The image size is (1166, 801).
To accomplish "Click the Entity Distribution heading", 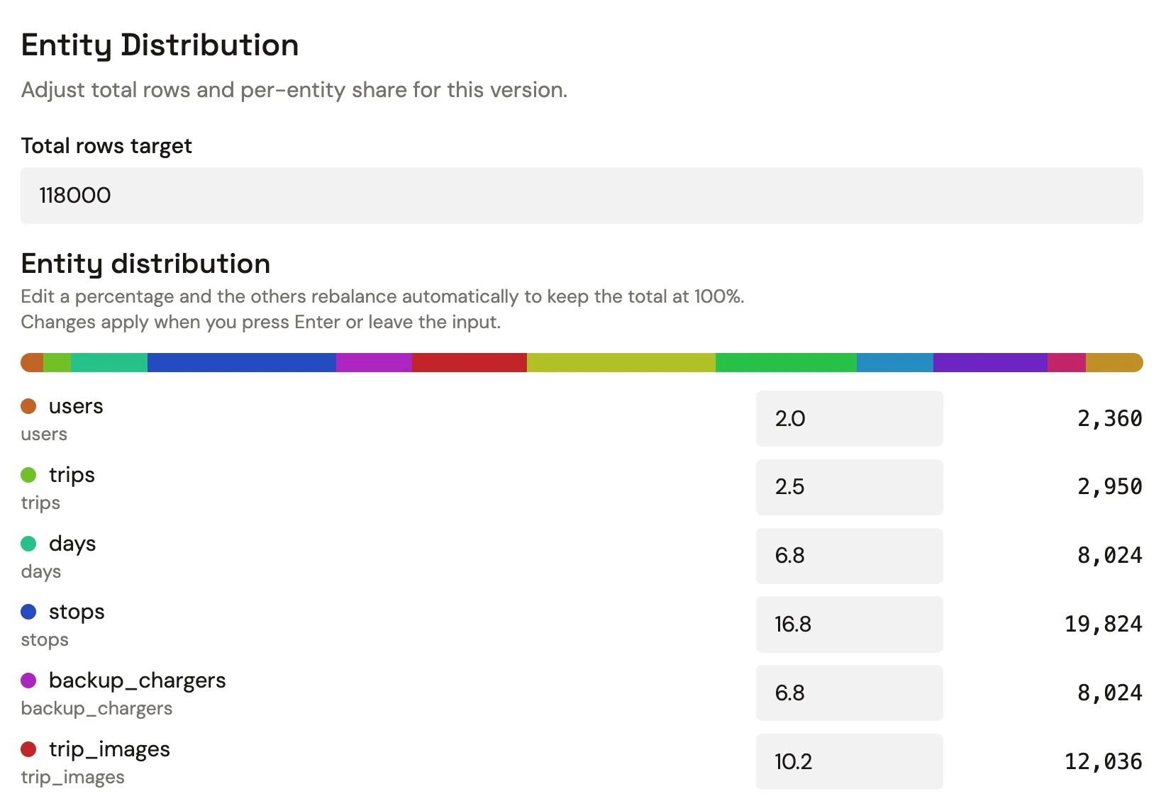I will tap(160, 45).
